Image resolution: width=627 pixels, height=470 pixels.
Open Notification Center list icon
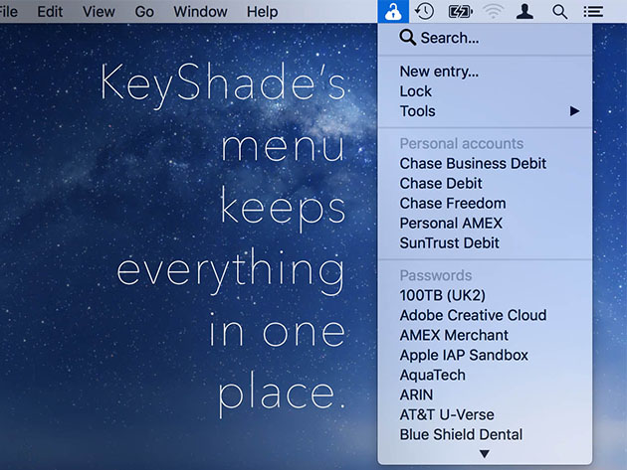tap(593, 12)
